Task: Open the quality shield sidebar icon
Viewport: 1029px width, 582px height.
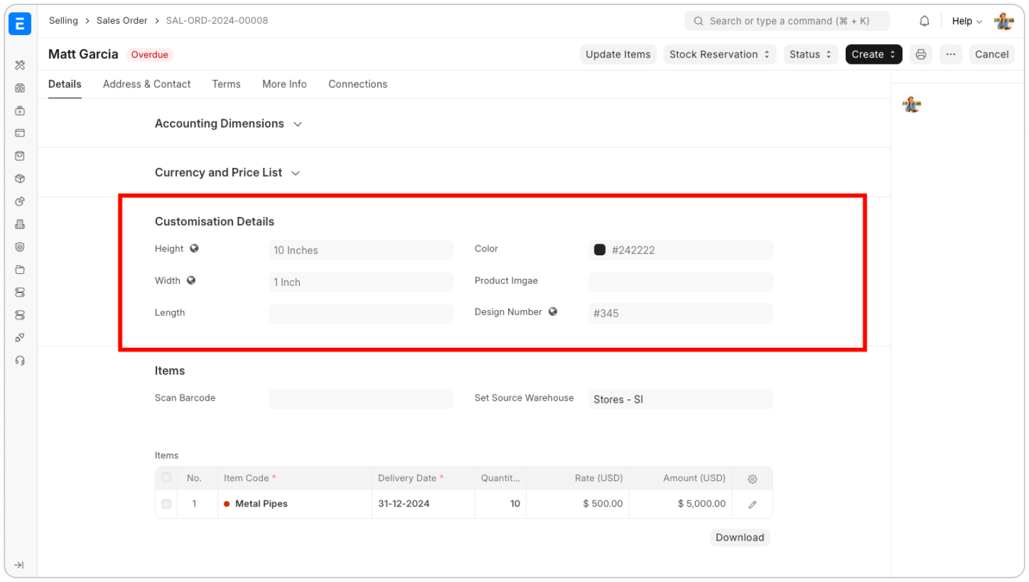Action: click(20, 247)
